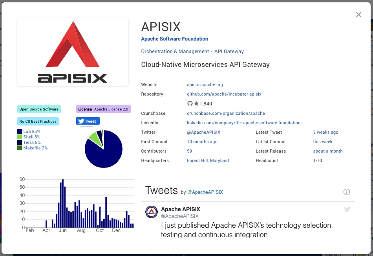Viewport: 373px width, 256px height.
Task: Click the Twitter bird icon on tweet
Action: click(x=347, y=209)
